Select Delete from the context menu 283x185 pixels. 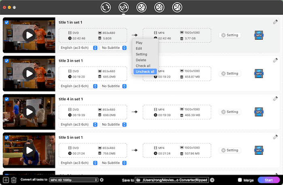coord(141,60)
